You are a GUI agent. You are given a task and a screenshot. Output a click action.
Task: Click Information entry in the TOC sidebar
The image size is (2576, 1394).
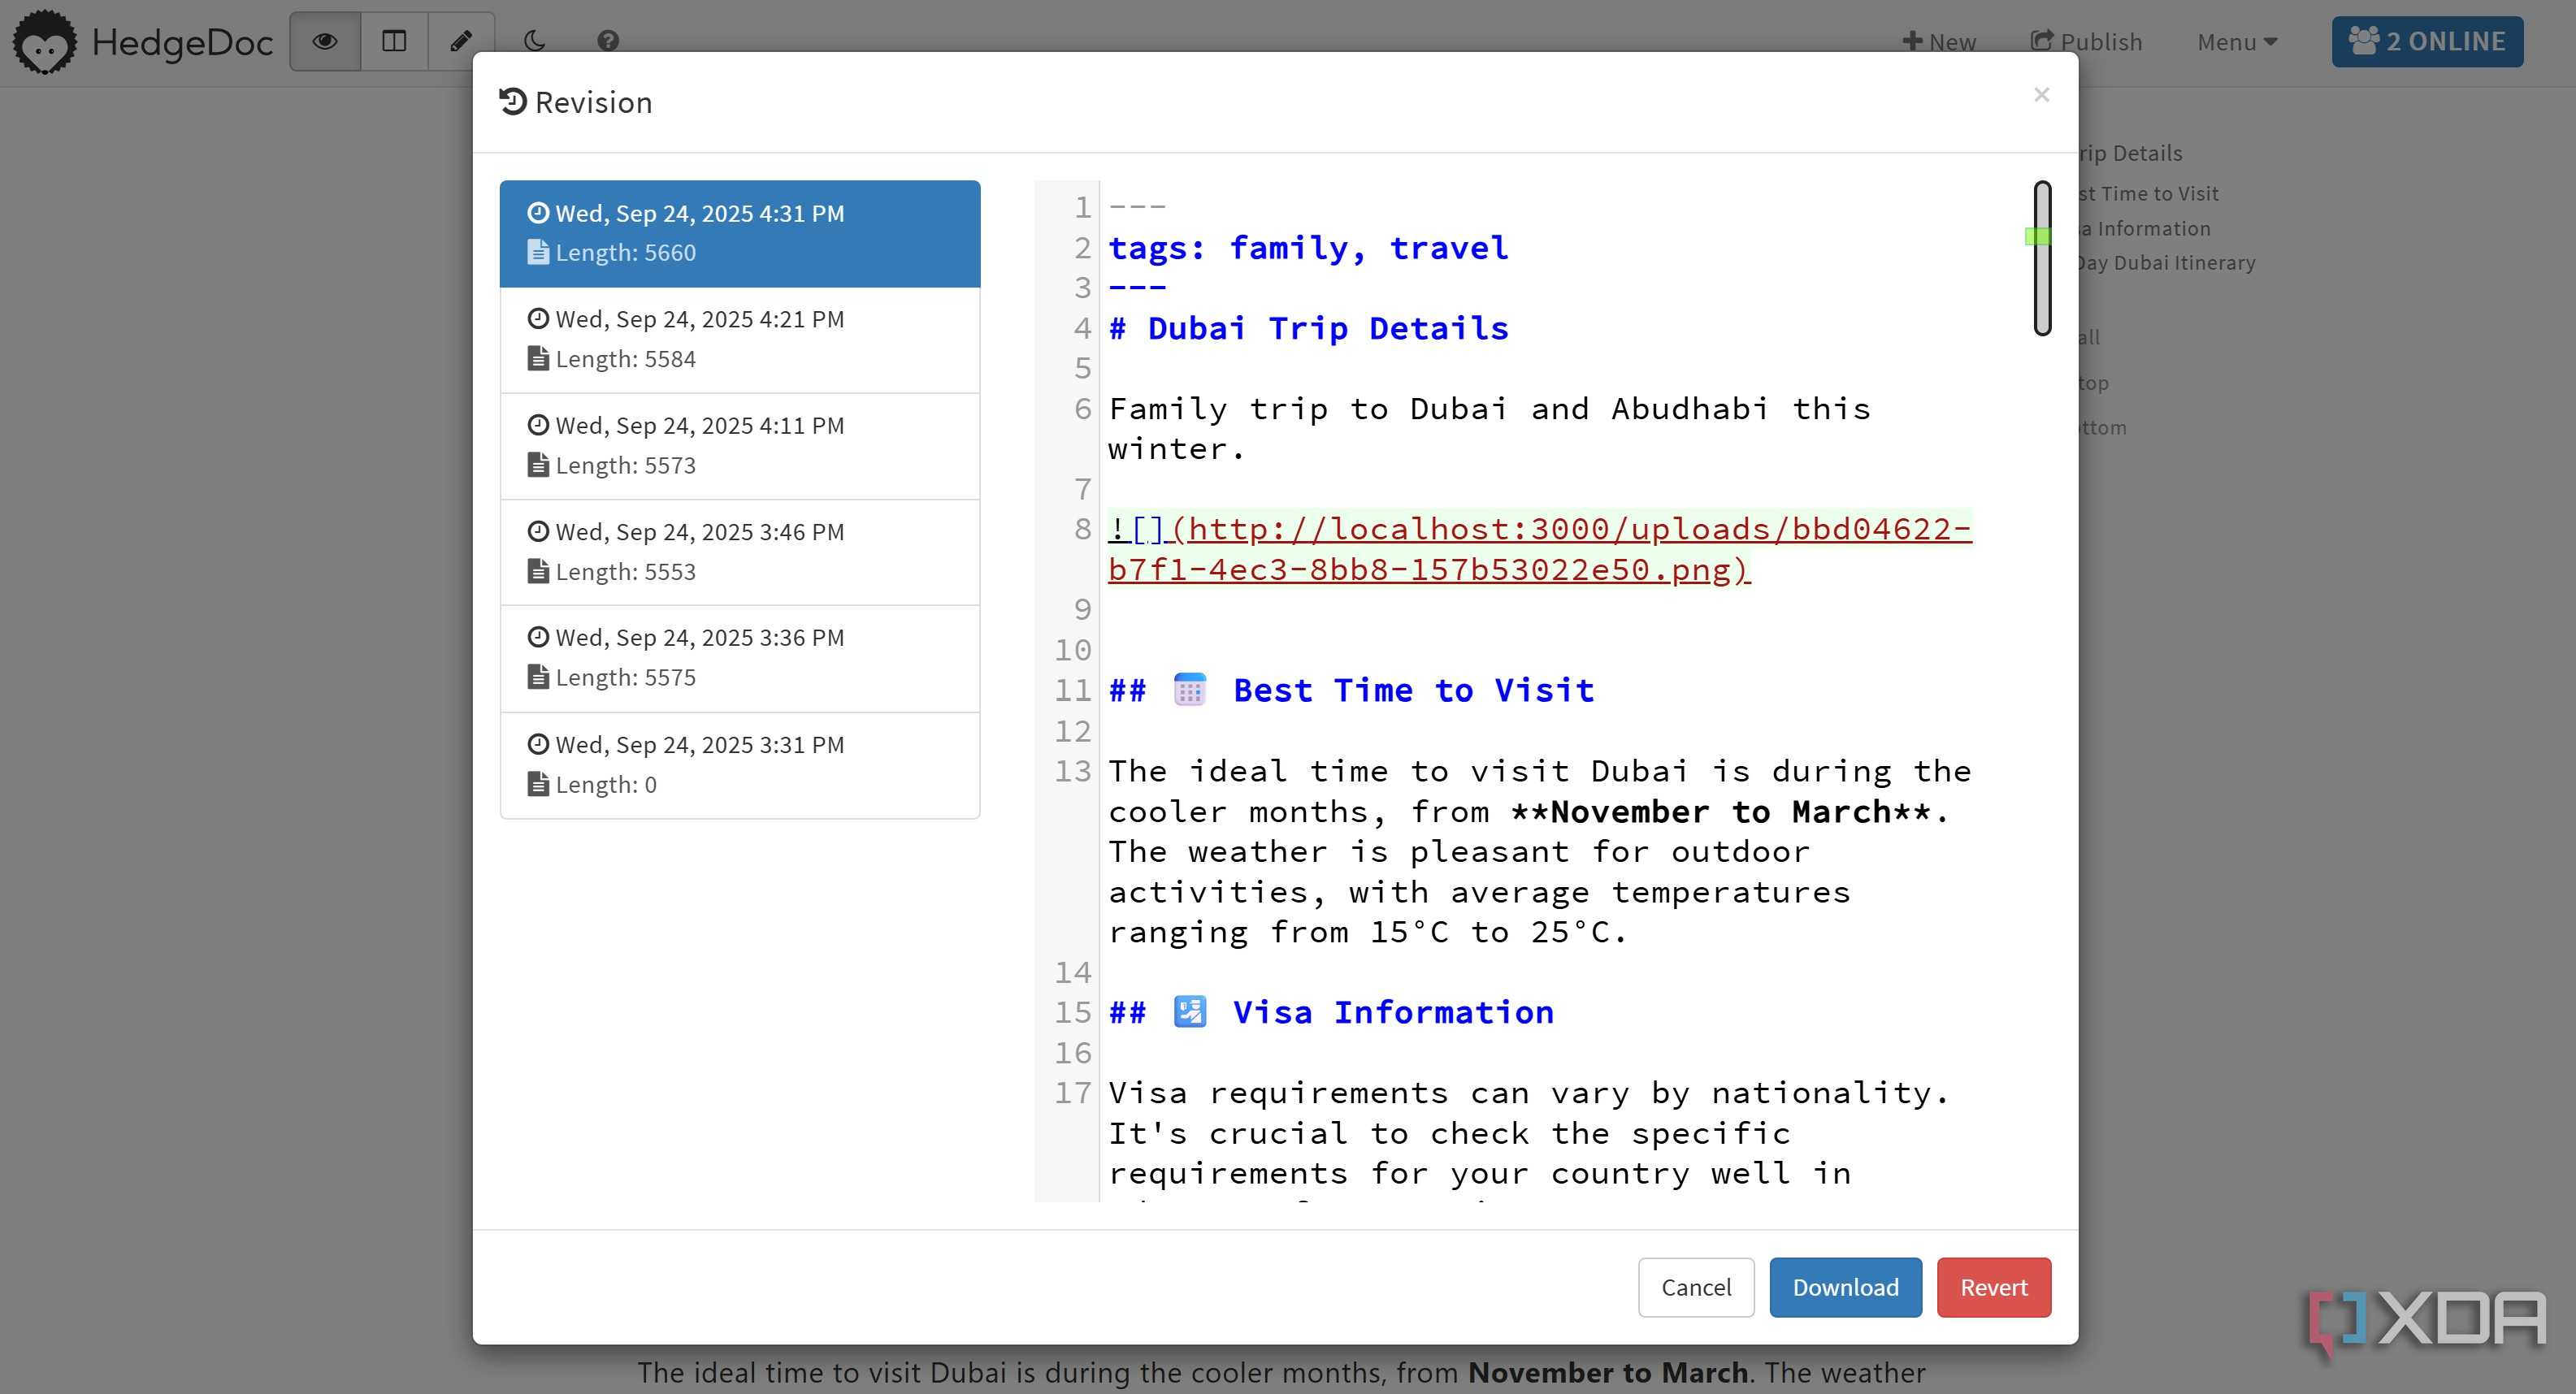pos(2145,228)
